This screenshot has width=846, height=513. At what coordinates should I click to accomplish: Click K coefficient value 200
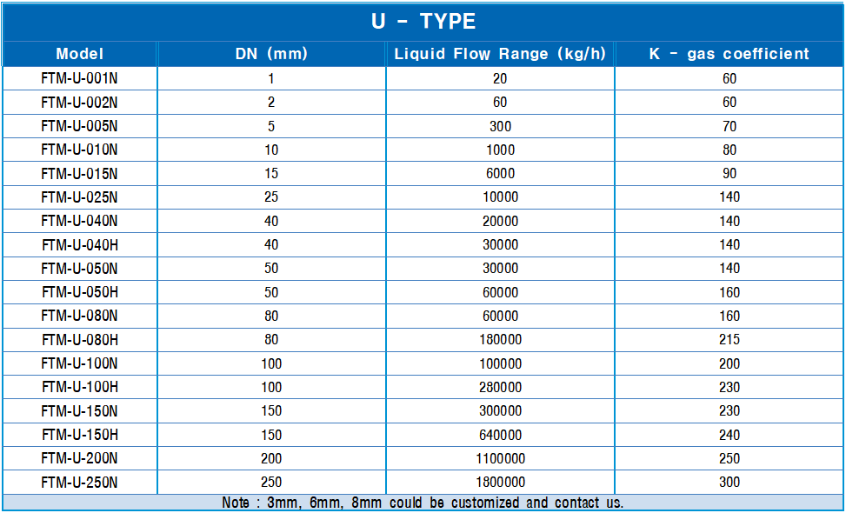(729, 363)
